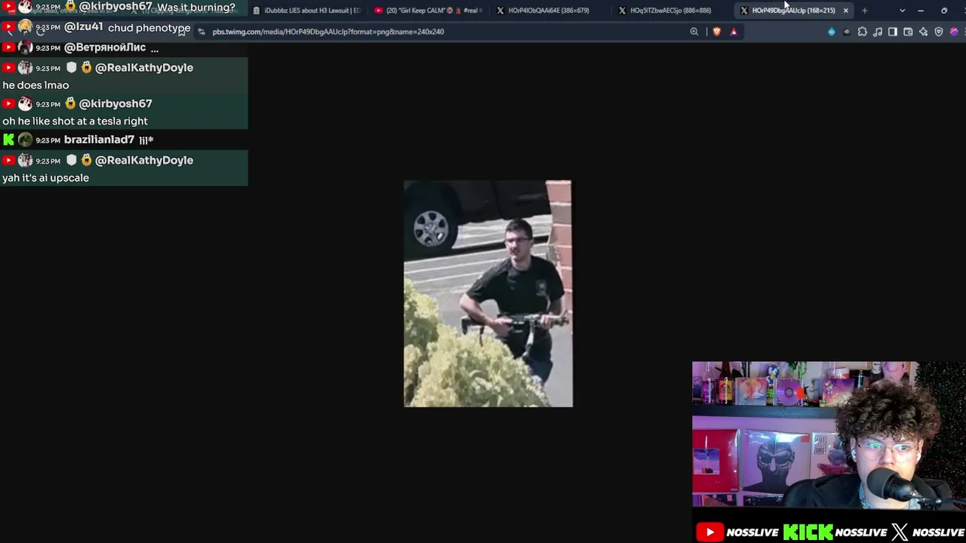The image size is (966, 543).
Task: Click the webcam overlay of the streamer
Action: click(x=829, y=434)
